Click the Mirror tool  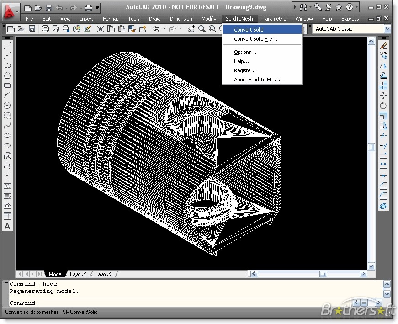click(x=383, y=65)
